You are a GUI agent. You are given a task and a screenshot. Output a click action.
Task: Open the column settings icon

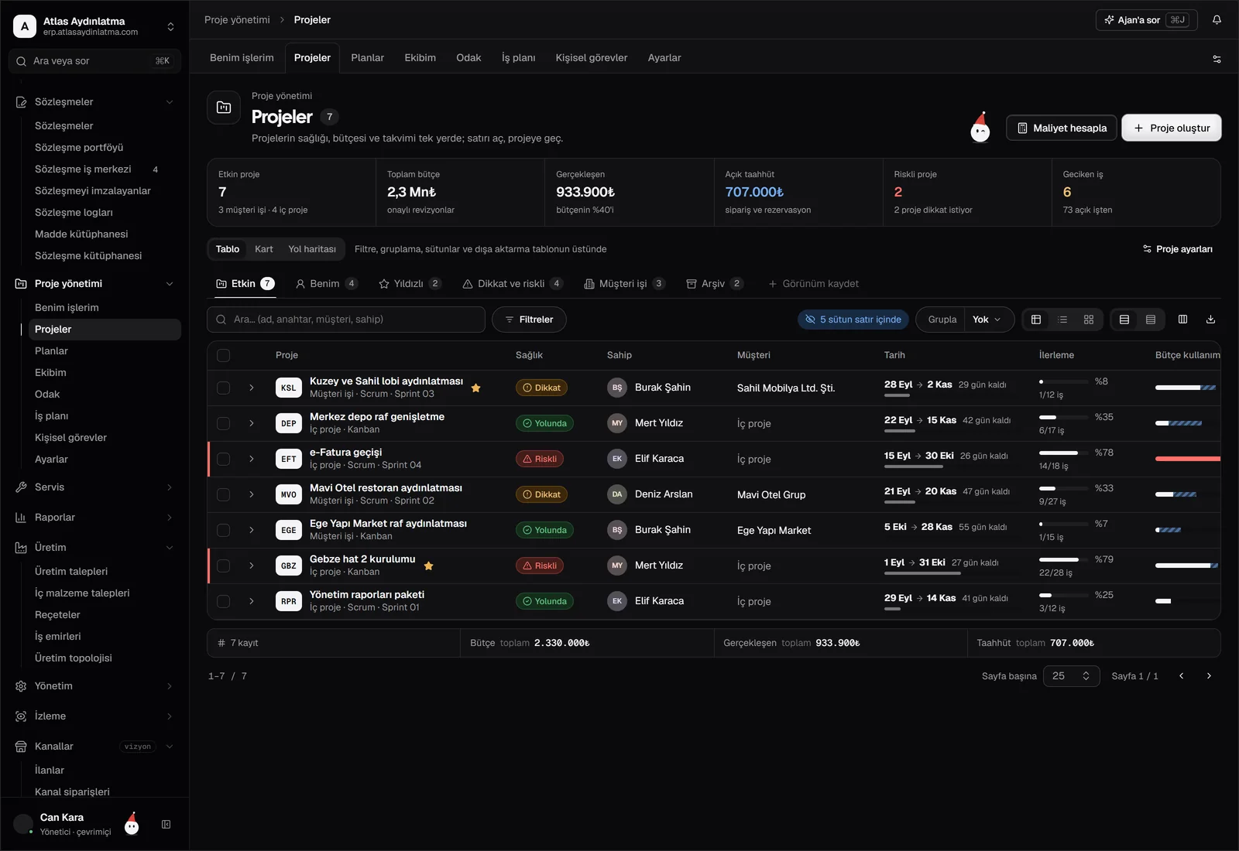click(x=1182, y=320)
